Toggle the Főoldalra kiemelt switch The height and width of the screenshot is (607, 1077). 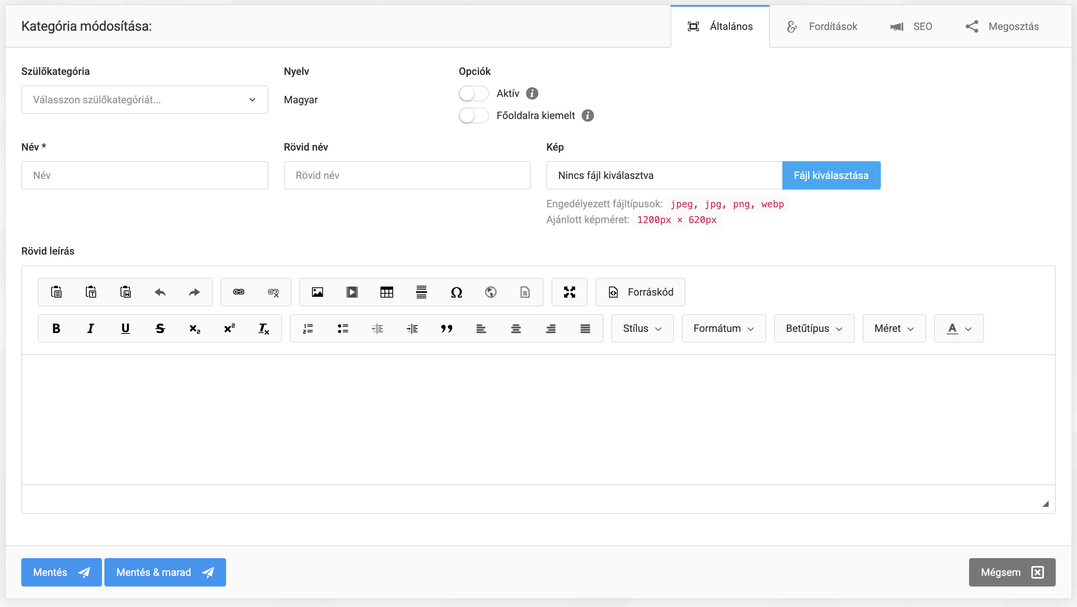(473, 115)
